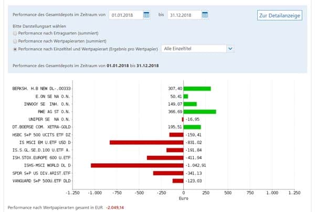Click the Bitte Darstellungsart wählen text
315x212 pixels.
pyautogui.click(x=39, y=26)
